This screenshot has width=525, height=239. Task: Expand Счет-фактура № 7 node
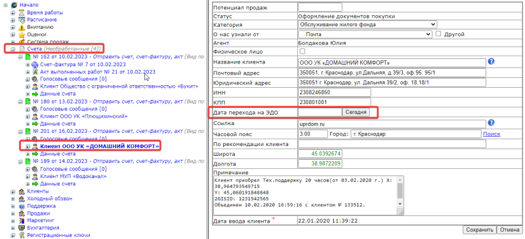point(28,65)
